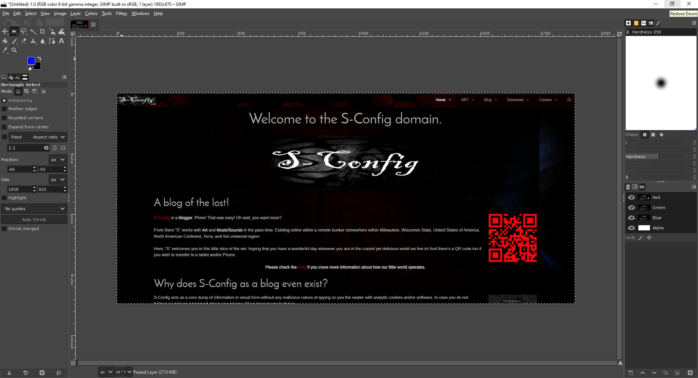Open the Colors menu

(x=91, y=13)
